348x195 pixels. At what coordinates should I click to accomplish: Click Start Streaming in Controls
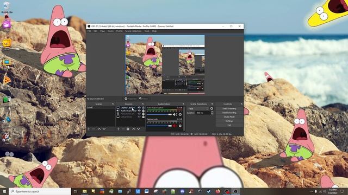pyautogui.click(x=229, y=108)
